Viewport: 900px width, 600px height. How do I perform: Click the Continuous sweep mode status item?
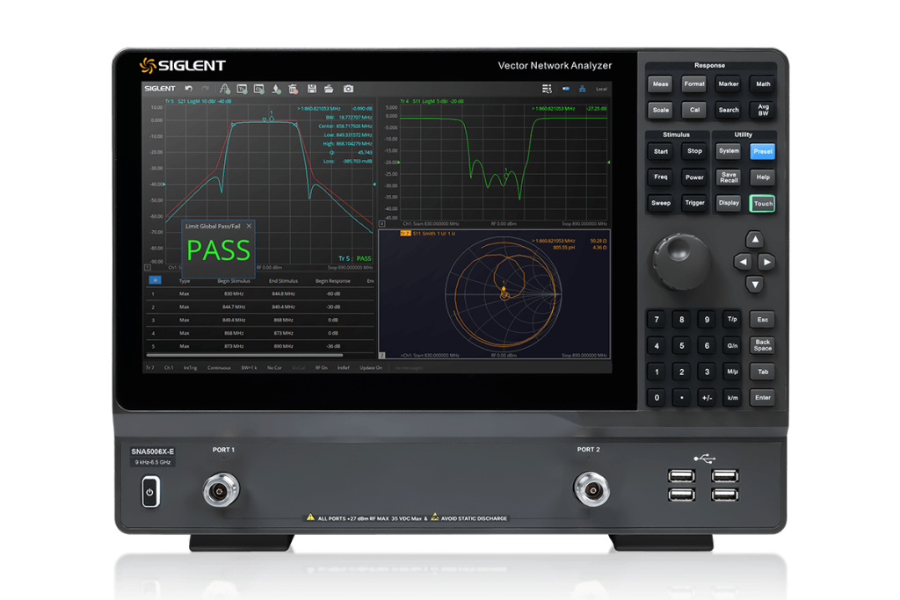pos(220,367)
